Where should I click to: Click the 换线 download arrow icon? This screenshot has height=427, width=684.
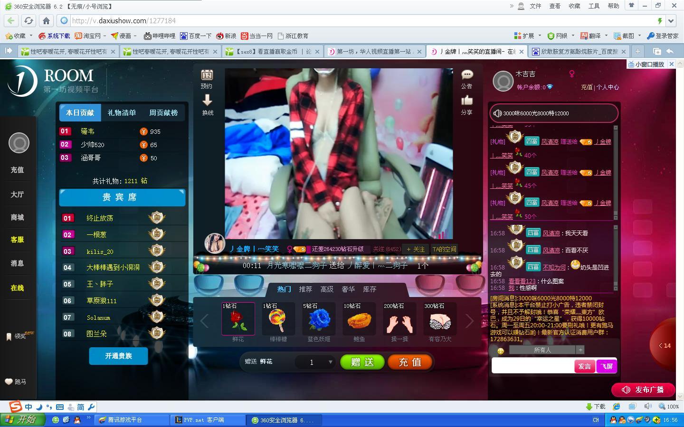pyautogui.click(x=207, y=100)
